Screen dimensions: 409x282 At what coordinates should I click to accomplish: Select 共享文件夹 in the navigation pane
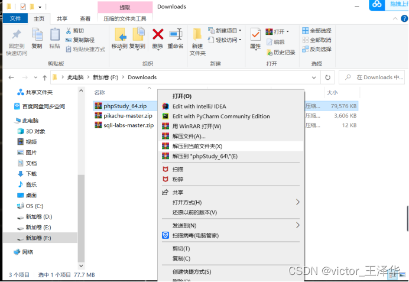[35, 92]
